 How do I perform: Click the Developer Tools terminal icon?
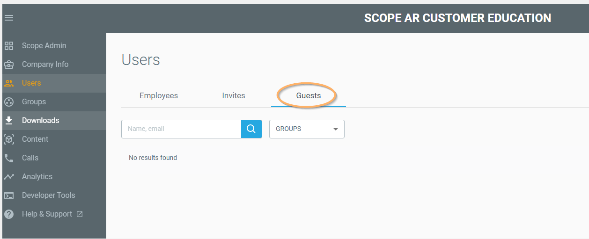(9, 196)
